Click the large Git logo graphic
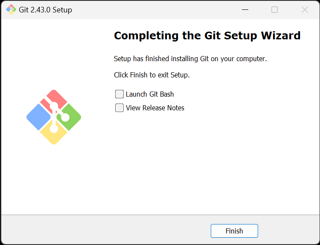Image resolution: width=320 pixels, height=245 pixels. 54,117
